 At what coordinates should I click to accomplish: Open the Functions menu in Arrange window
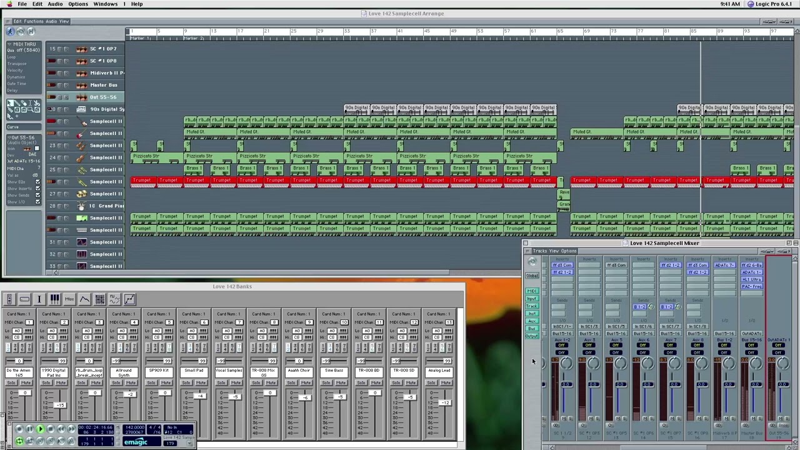pos(34,21)
